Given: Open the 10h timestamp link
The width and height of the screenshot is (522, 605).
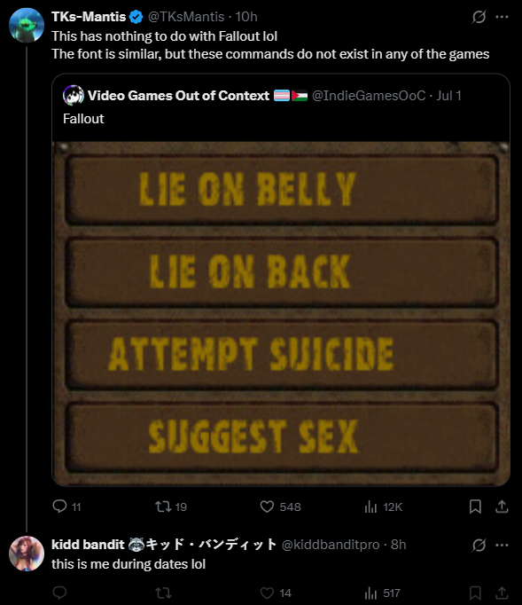Looking at the screenshot, I should tap(246, 17).
